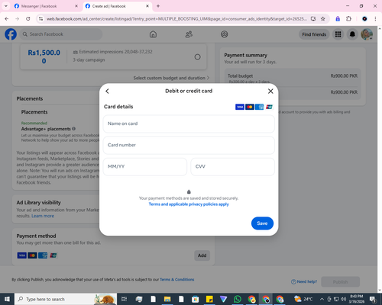Image resolution: width=382 pixels, height=305 pixels.
Task: Click American Express logo under Payment method
Action: [x=43, y=255]
